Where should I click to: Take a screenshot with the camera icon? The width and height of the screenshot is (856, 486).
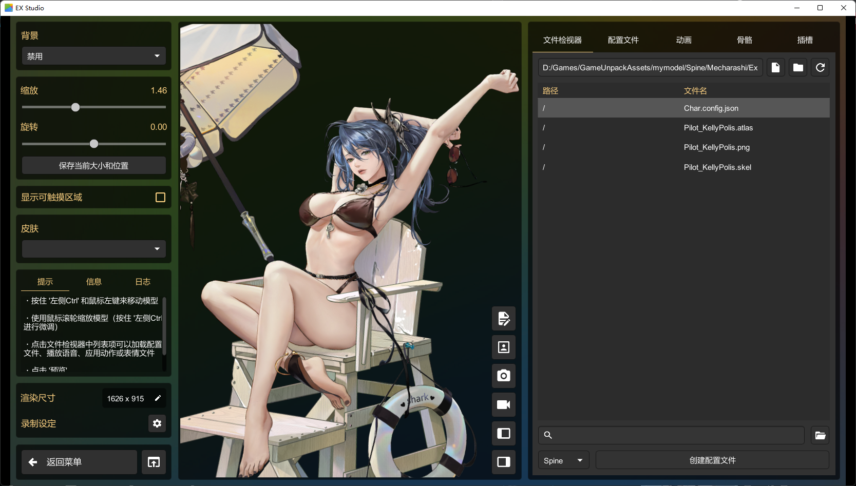click(504, 376)
